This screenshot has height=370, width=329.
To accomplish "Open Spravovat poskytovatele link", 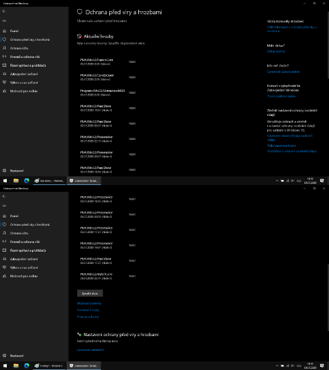I will pos(283,72).
